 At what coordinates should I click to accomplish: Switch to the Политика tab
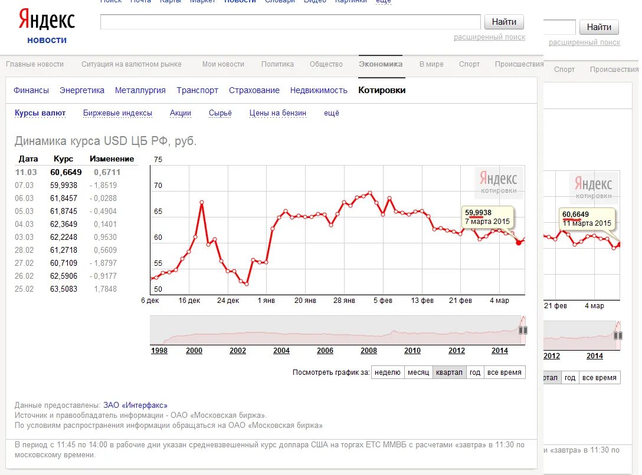click(x=277, y=64)
